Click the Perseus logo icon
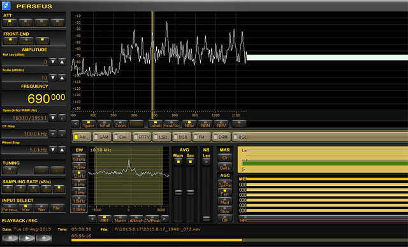The width and height of the screenshot is (408, 247). click(6, 6)
